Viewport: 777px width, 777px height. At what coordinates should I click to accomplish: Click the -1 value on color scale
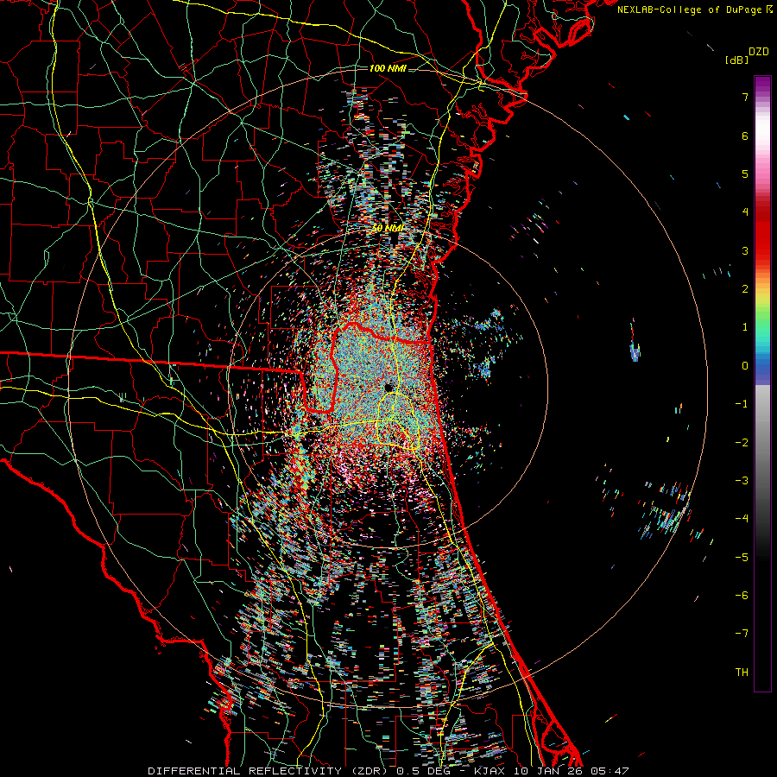(742, 404)
